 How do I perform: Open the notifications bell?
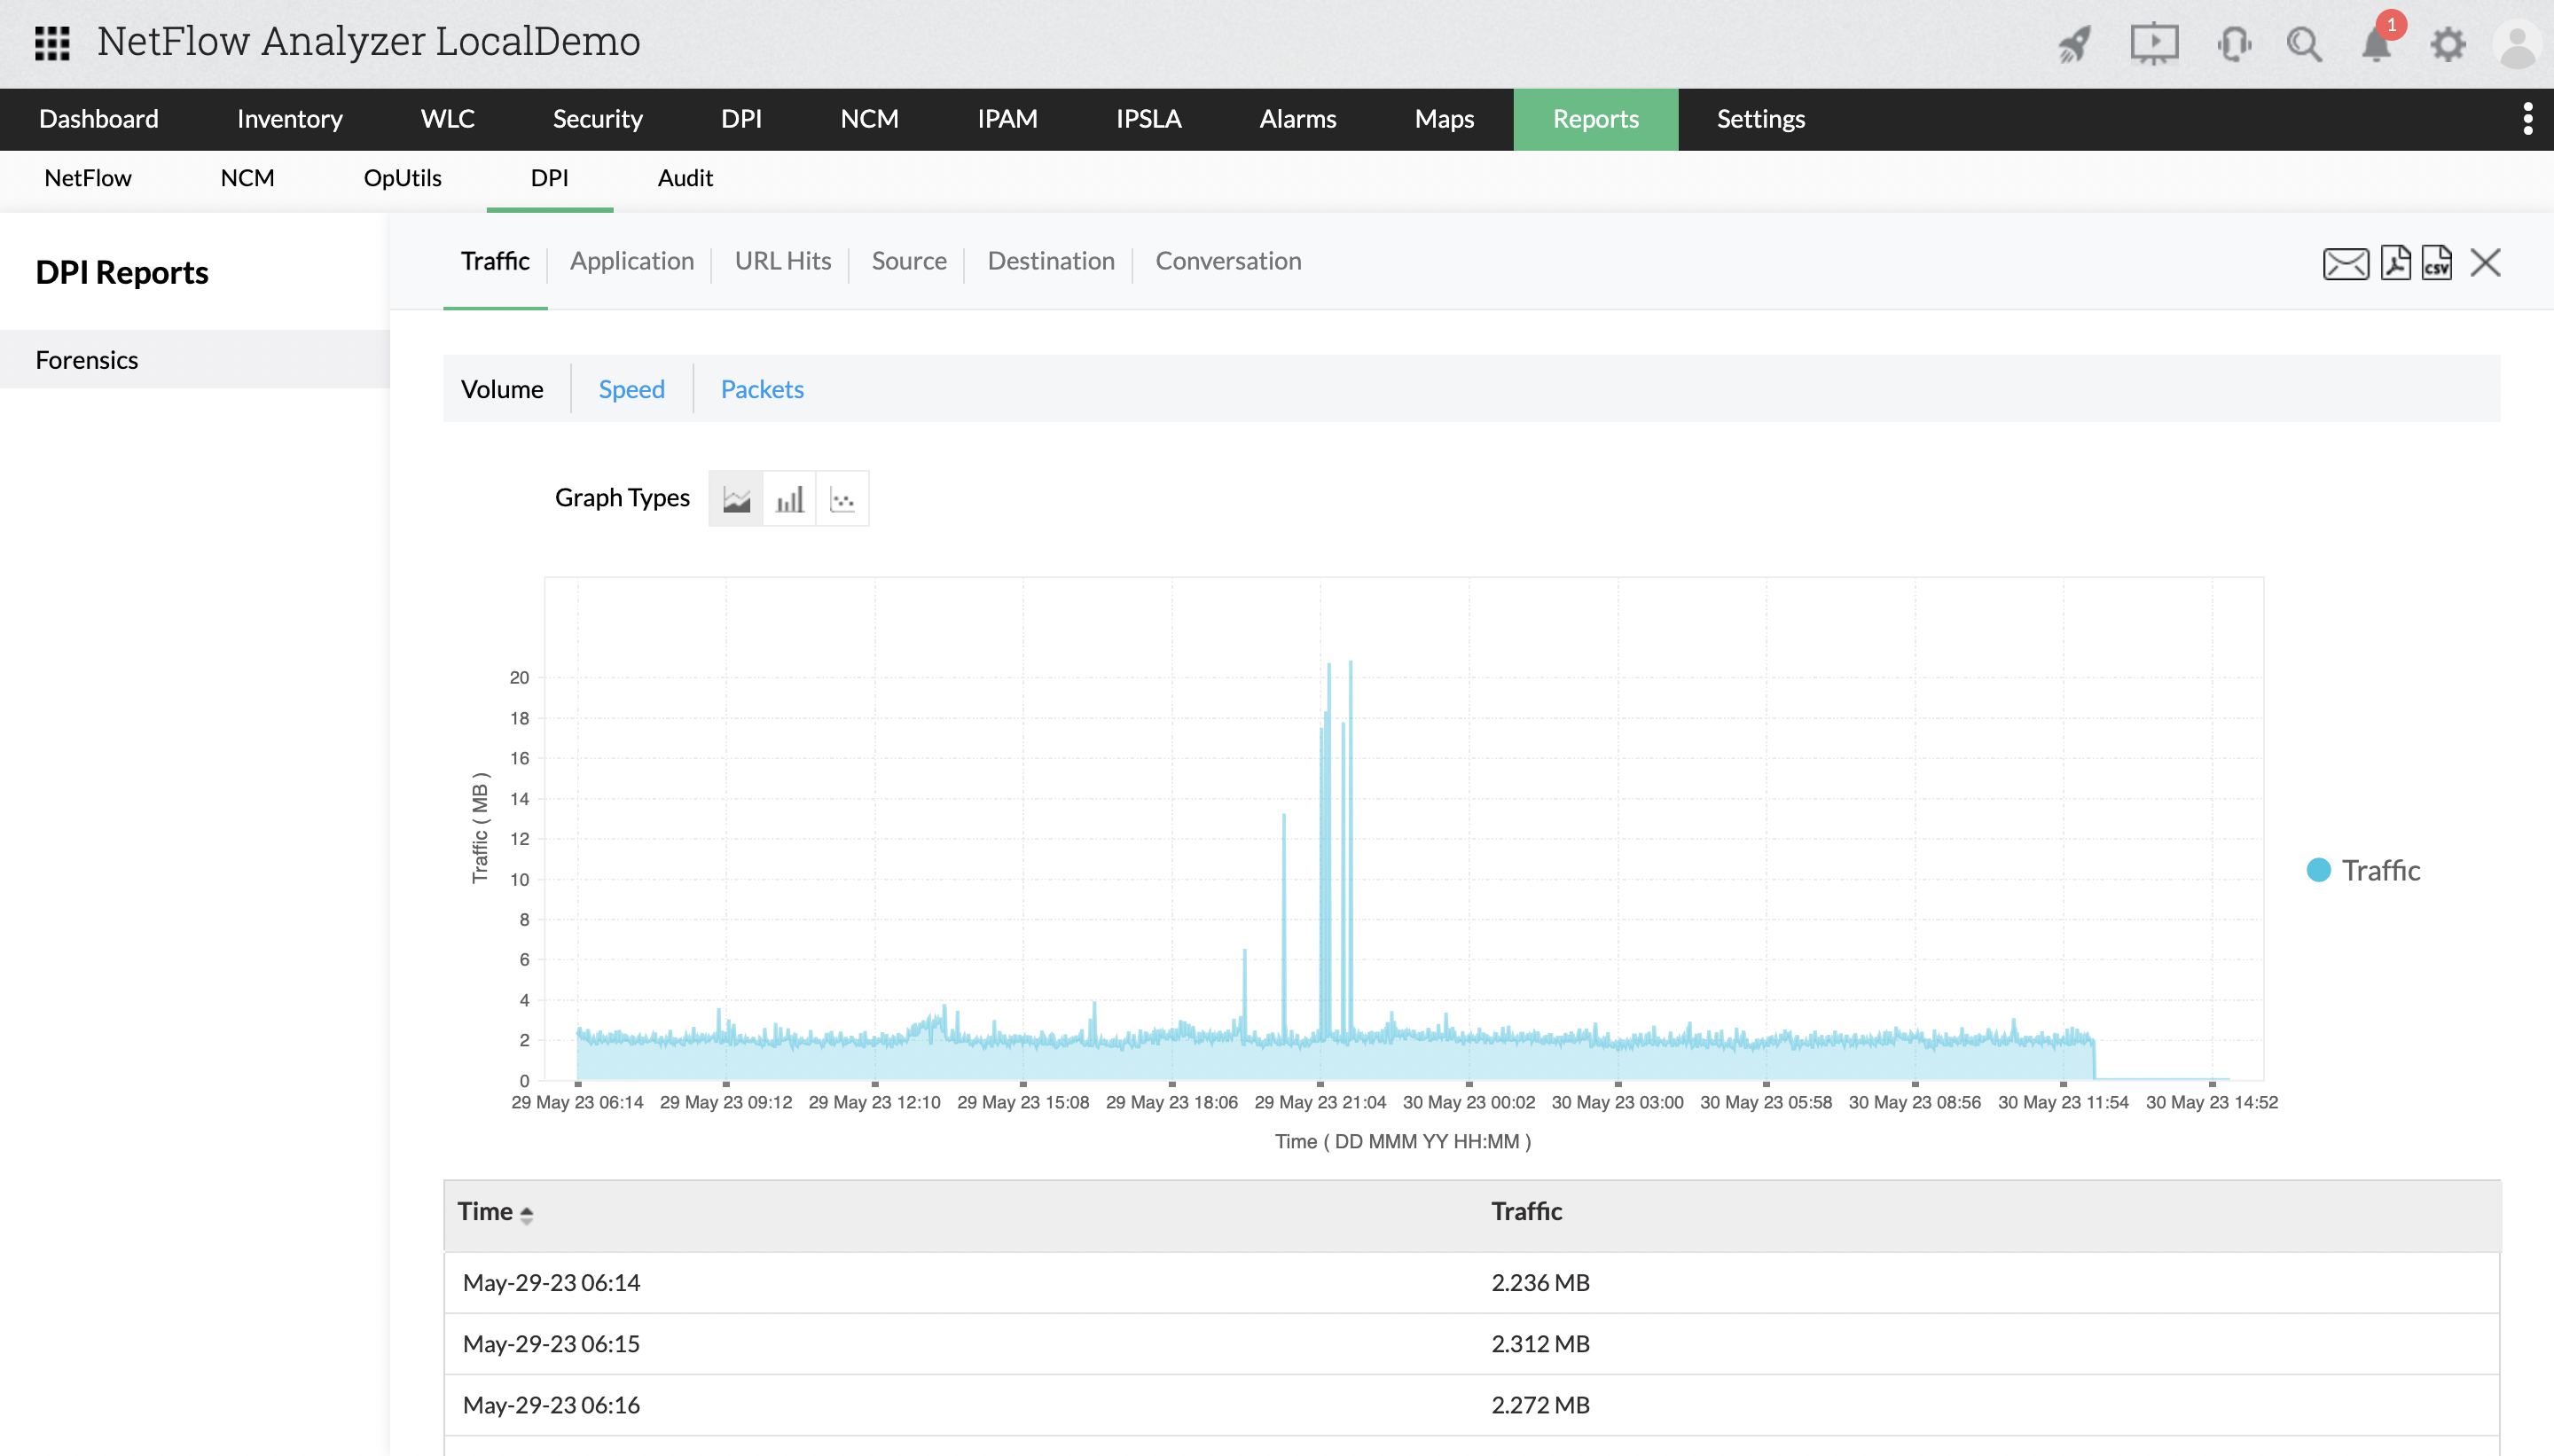pos(2376,44)
